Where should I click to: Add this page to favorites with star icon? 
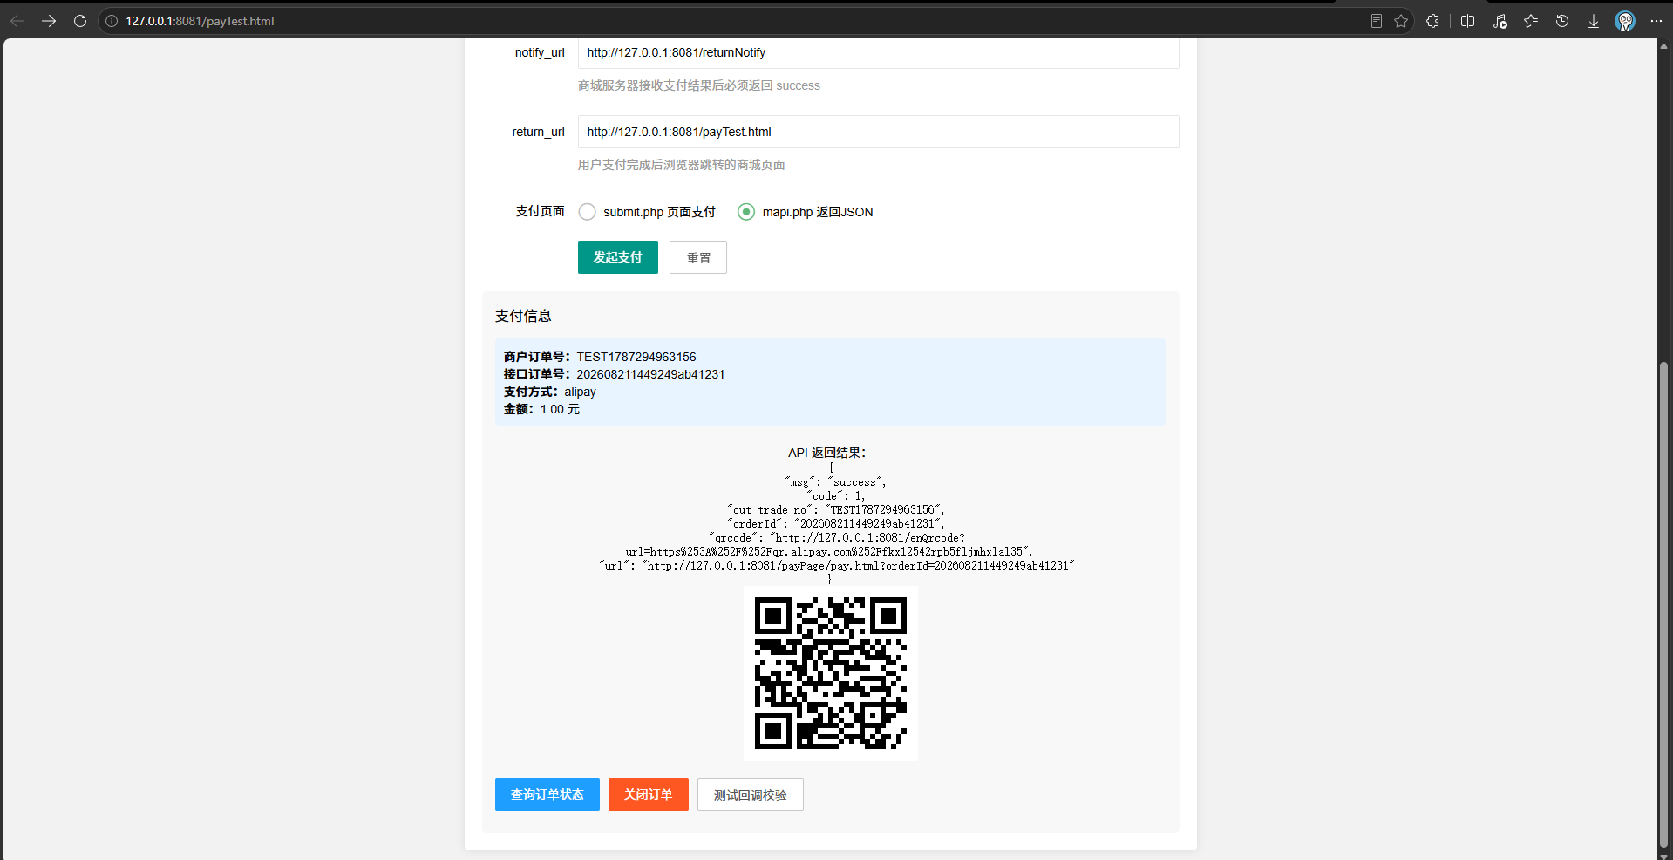tap(1401, 21)
